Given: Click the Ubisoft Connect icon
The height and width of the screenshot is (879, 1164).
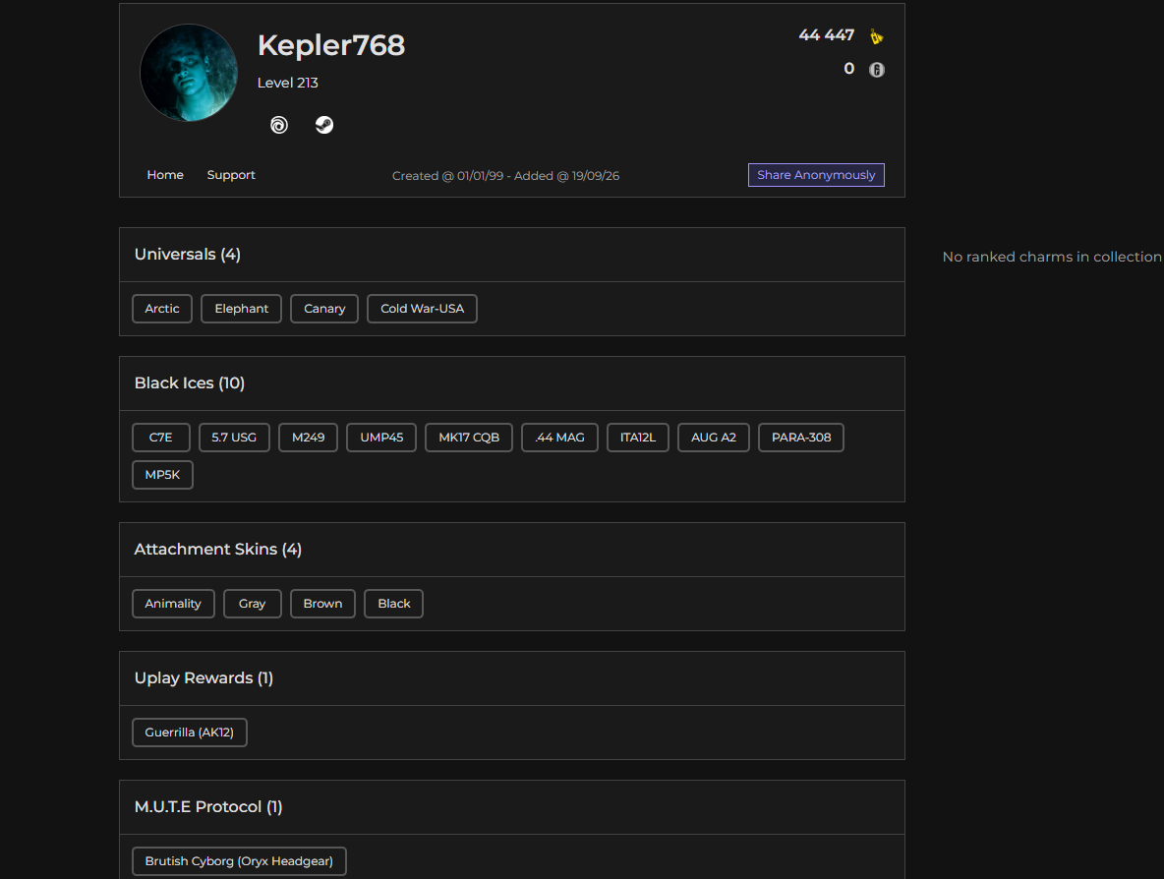Looking at the screenshot, I should pos(279,125).
